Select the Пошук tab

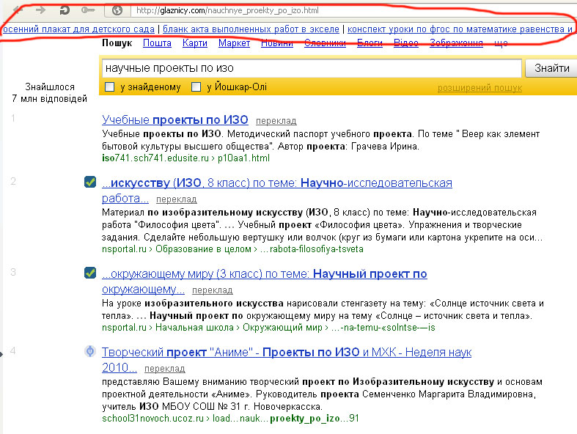coord(117,43)
